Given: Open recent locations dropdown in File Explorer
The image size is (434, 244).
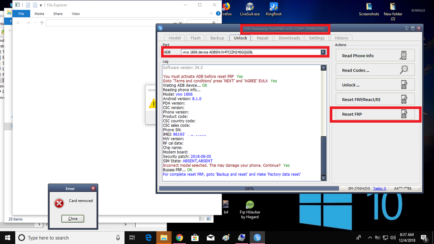Looking at the screenshot, I should [x=35, y=23].
